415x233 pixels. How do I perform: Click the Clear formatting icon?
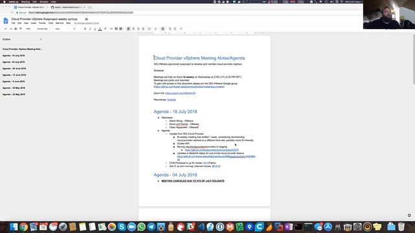[x=181, y=28]
